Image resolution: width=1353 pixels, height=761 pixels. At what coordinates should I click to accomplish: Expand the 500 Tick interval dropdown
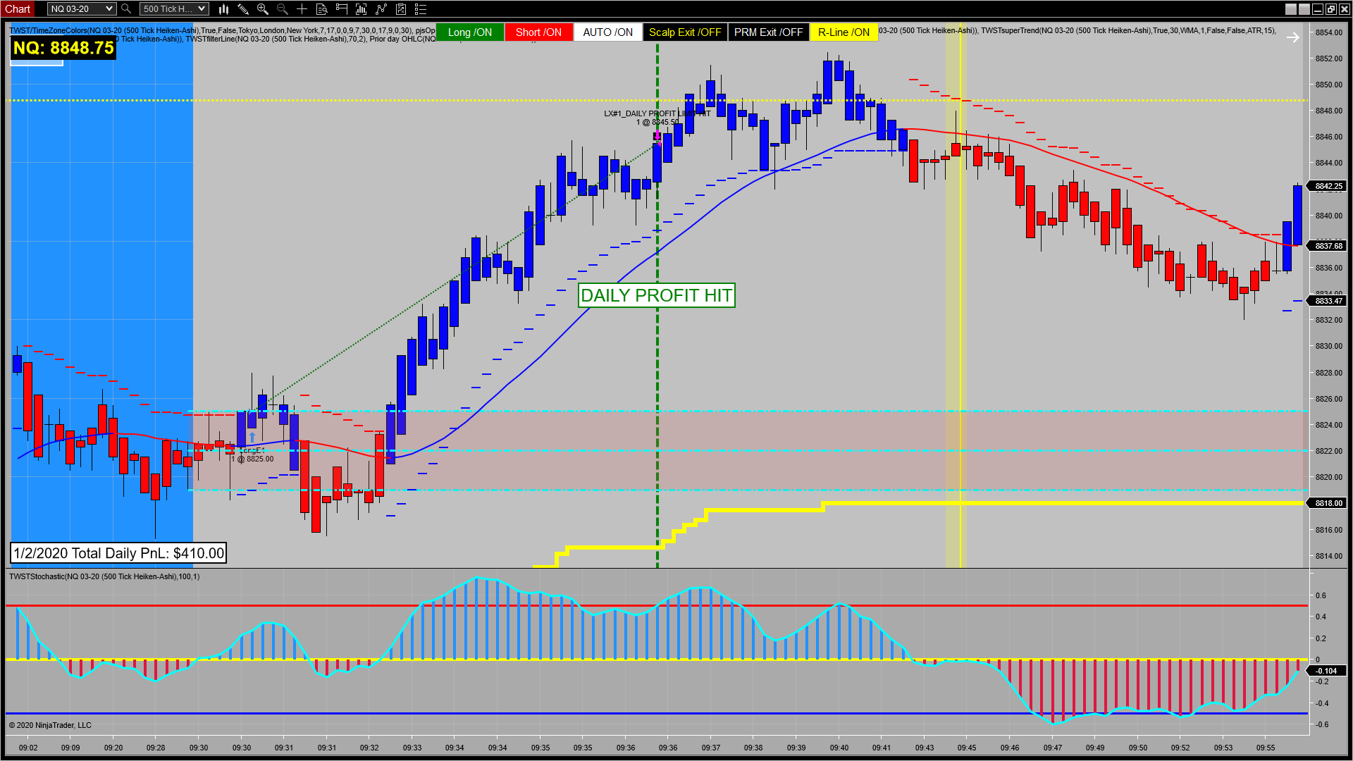pyautogui.click(x=174, y=9)
